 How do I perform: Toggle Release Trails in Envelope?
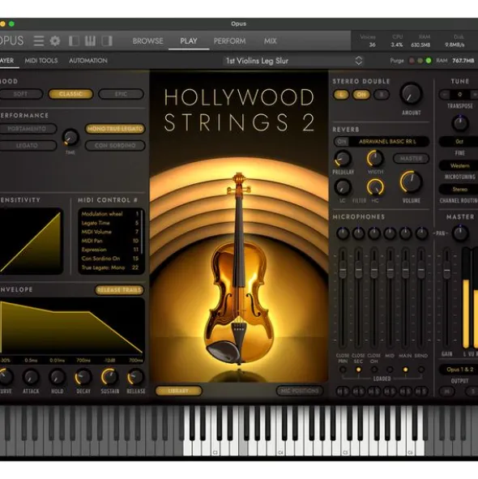[119, 290]
